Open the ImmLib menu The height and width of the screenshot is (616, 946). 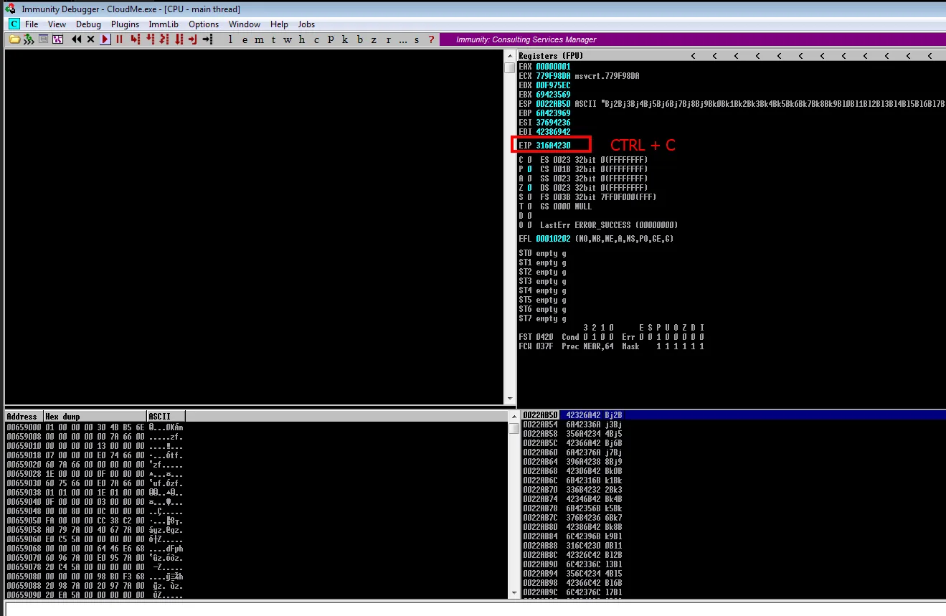tap(164, 24)
